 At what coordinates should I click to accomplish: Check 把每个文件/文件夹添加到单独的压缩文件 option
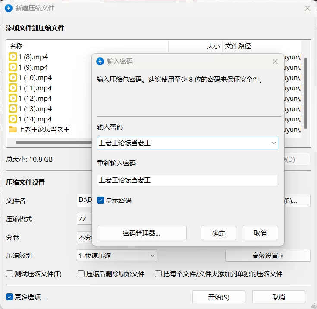click(158, 274)
